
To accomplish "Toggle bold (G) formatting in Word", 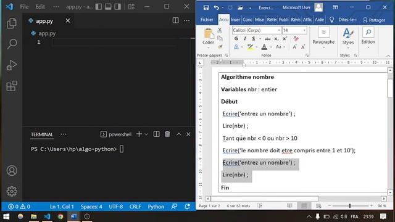I will pos(236,38).
